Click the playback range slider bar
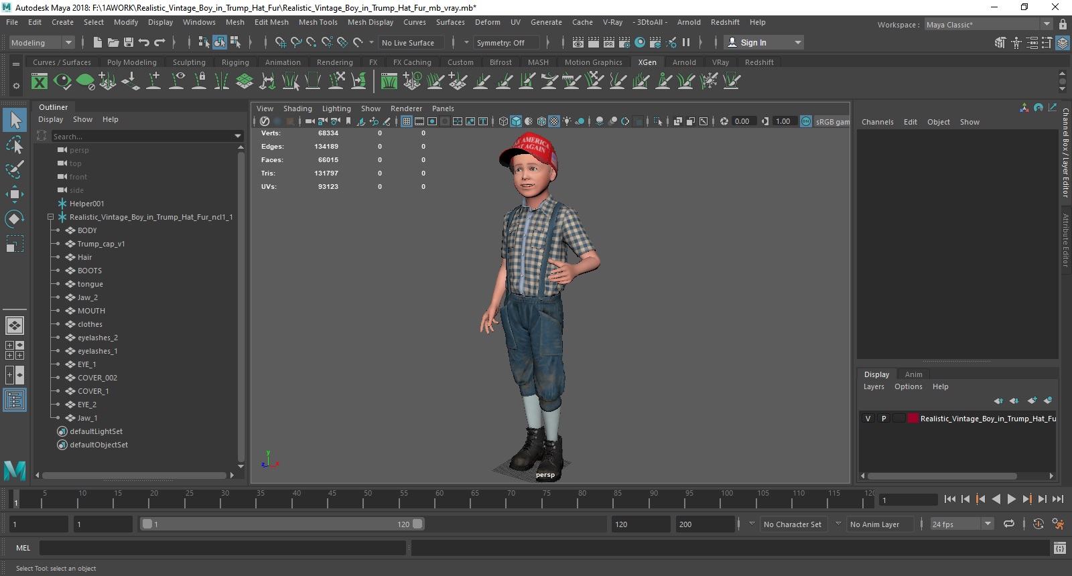Image resolution: width=1072 pixels, height=576 pixels. click(x=281, y=524)
